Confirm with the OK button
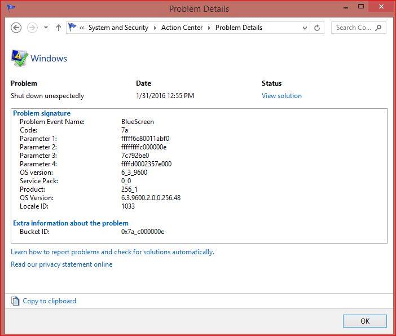 click(364, 321)
